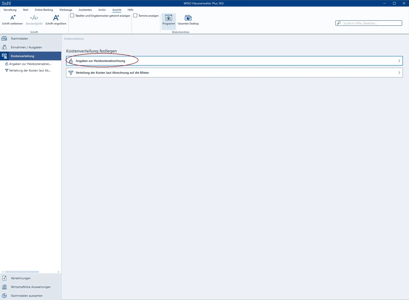Open Stammdaten in the sidebar
This screenshot has width=409, height=300.
(19, 38)
